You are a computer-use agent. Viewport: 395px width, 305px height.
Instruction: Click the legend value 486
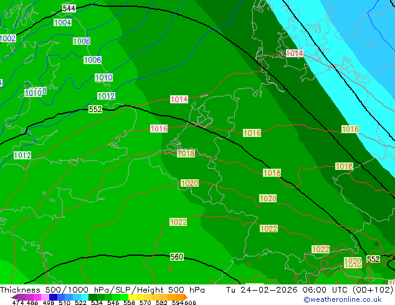(x=32, y=303)
